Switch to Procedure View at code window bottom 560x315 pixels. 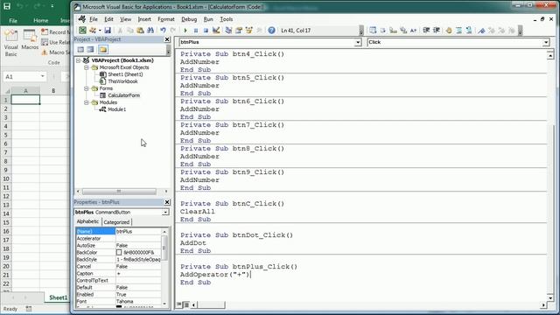point(179,304)
